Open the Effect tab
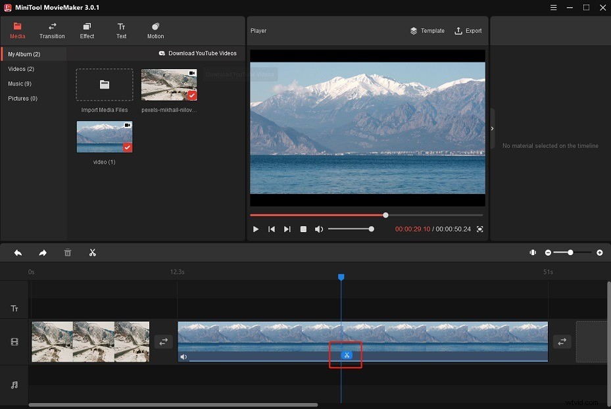The image size is (611, 409). 87,30
